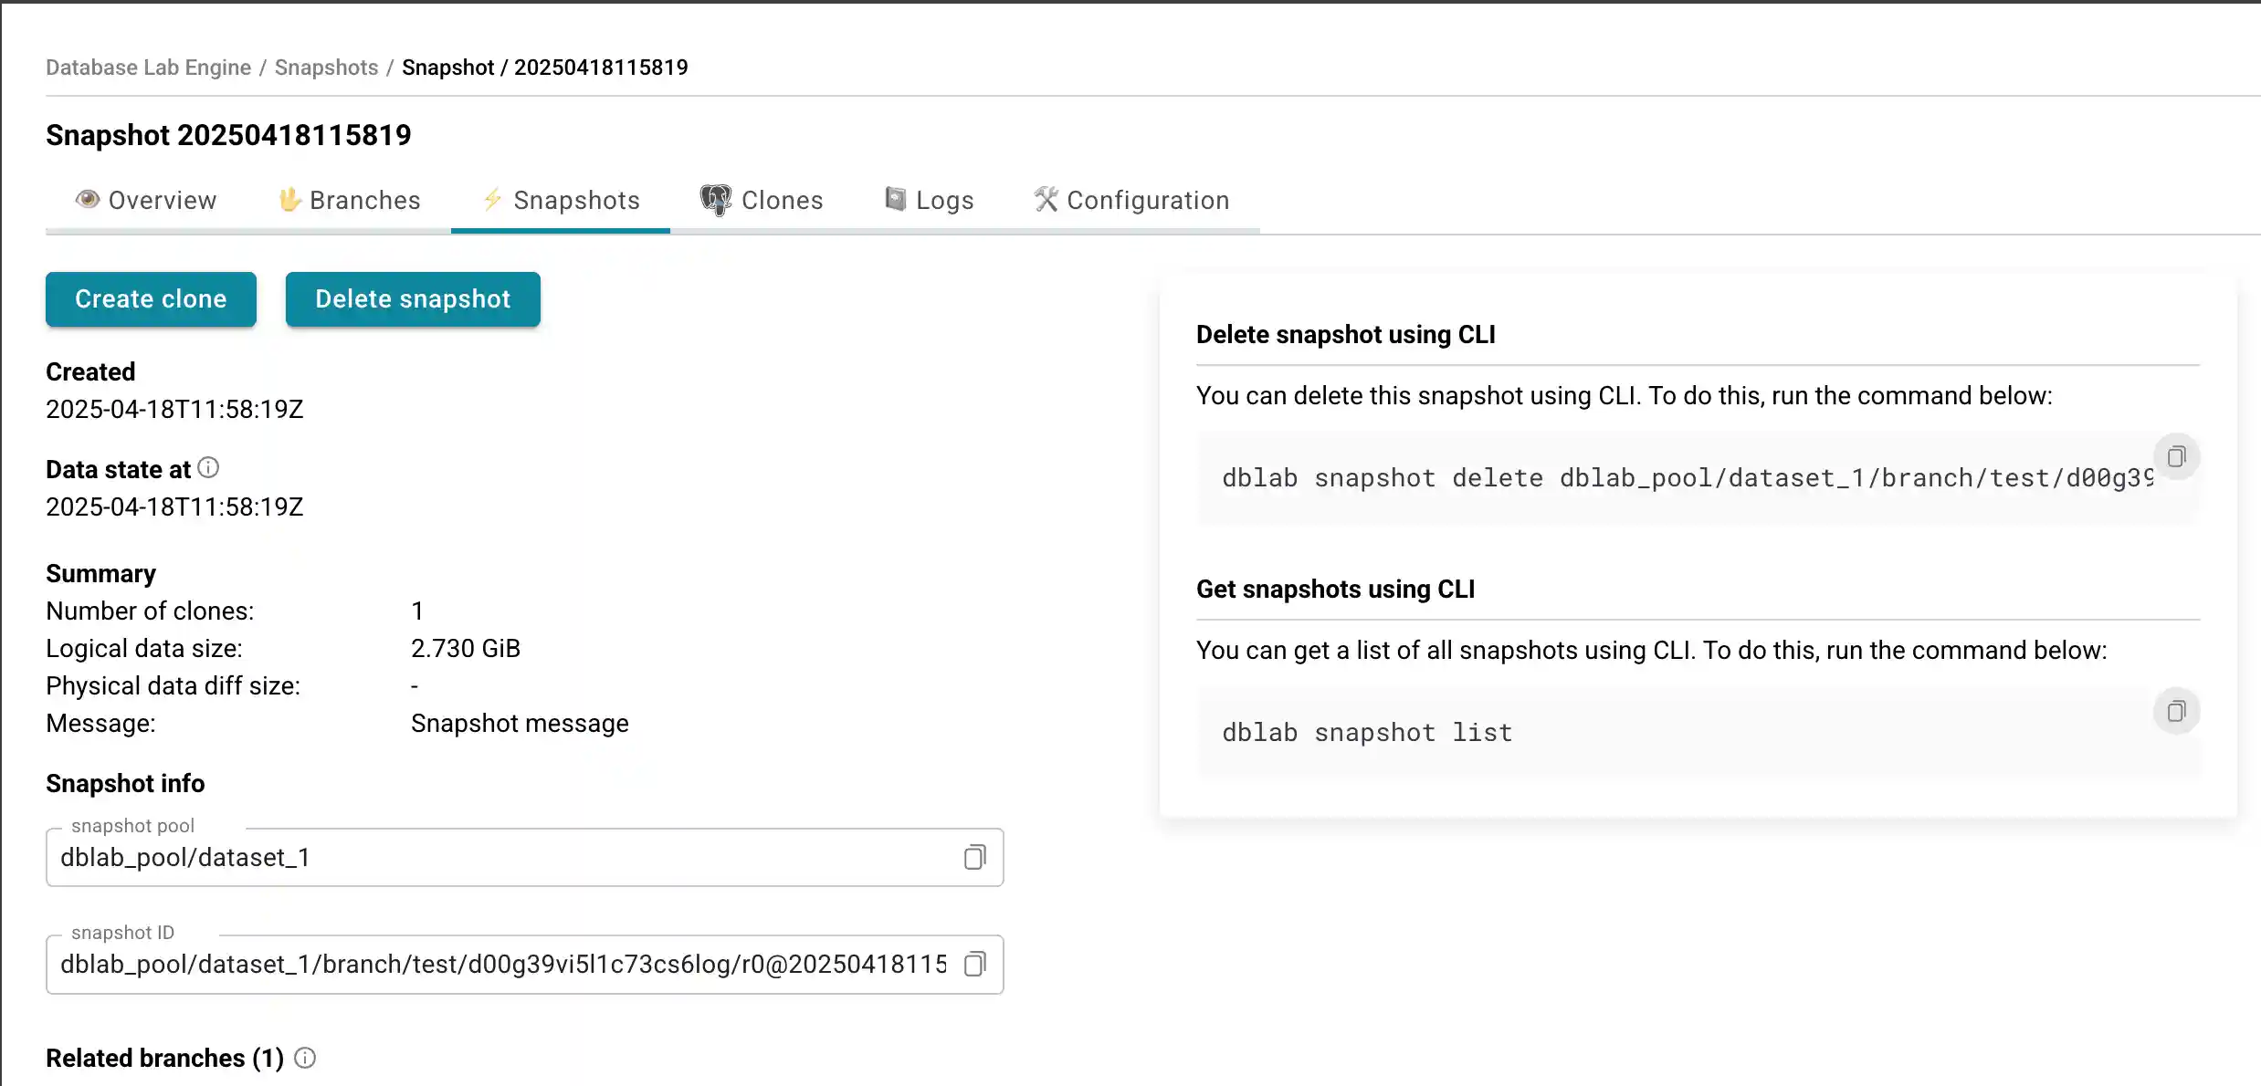Copy the snapshot pool value
This screenshot has width=2261, height=1086.
click(974, 858)
